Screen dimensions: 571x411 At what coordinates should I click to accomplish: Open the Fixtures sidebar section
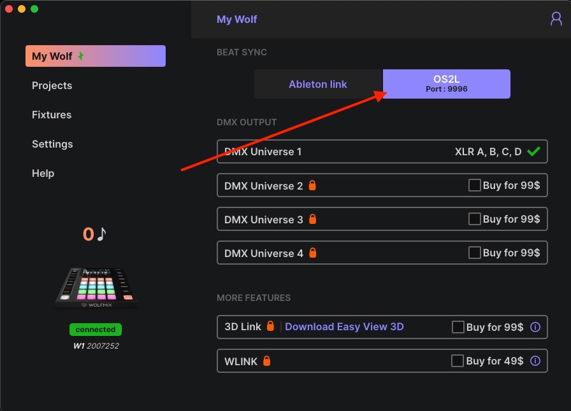[x=52, y=115]
